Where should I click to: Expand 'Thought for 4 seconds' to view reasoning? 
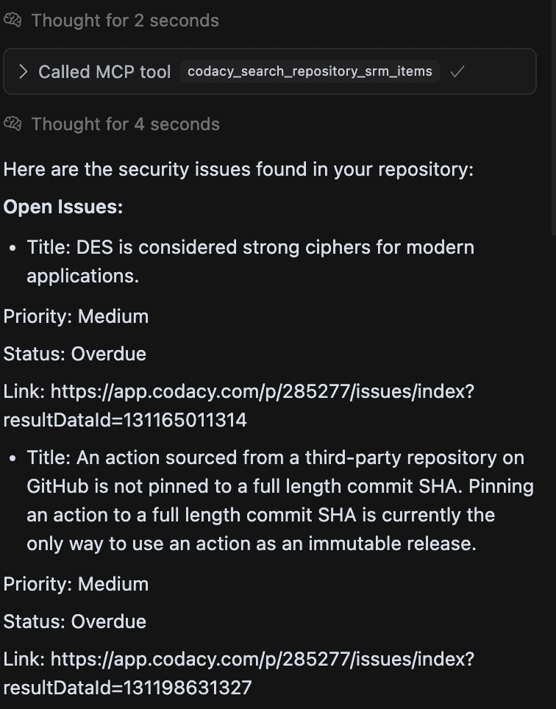coord(125,124)
